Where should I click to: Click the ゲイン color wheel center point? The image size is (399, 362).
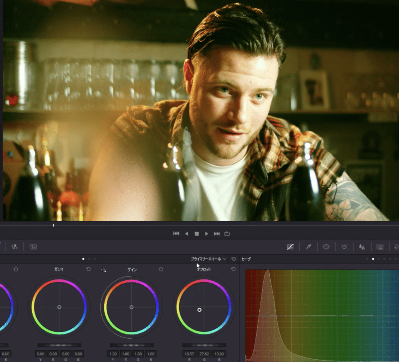(x=131, y=307)
